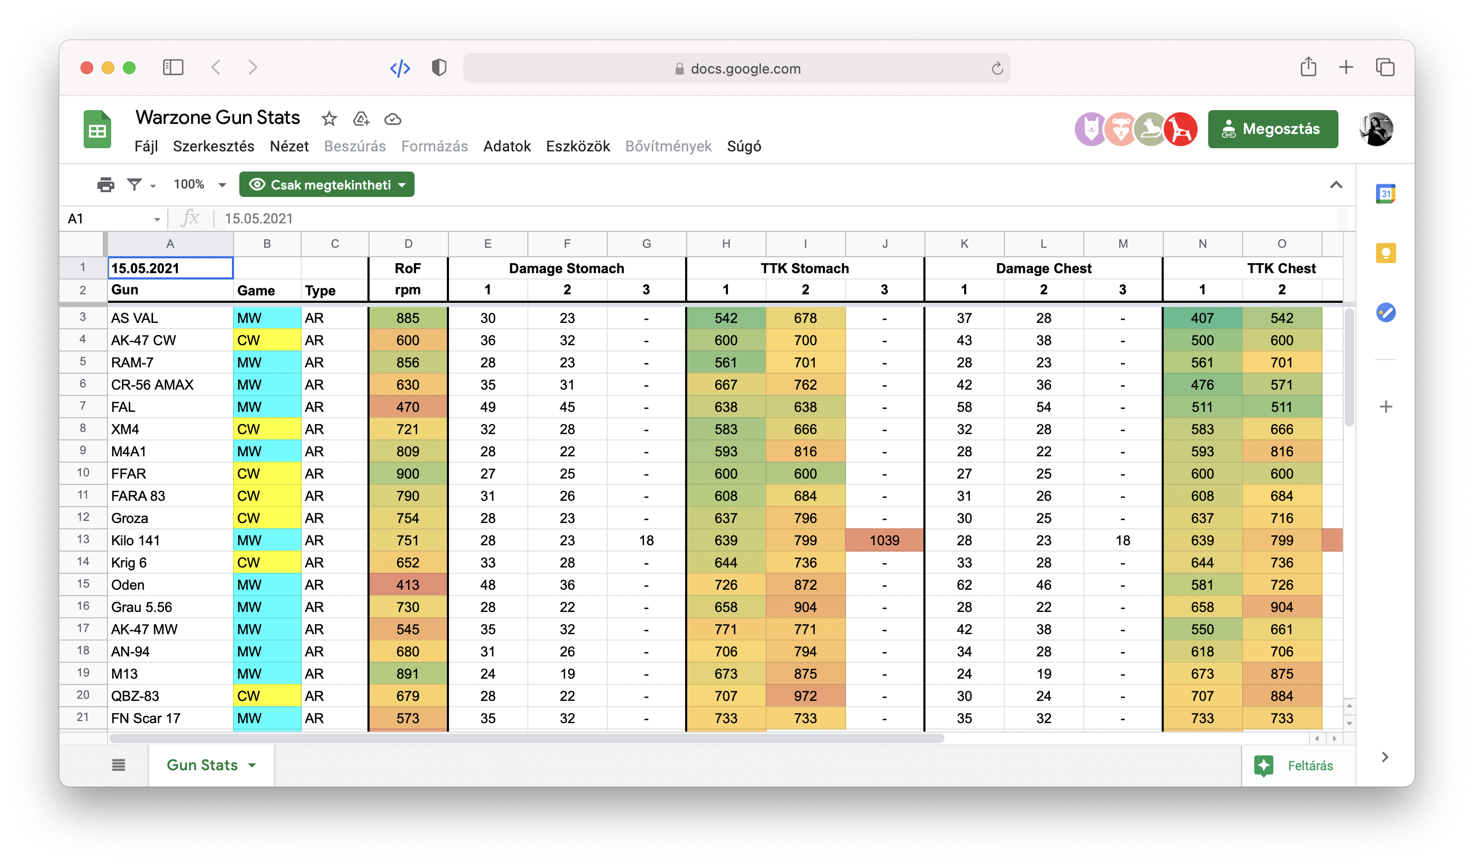Hide the side panel with arrow
The width and height of the screenshot is (1474, 865).
pos(1385,757)
